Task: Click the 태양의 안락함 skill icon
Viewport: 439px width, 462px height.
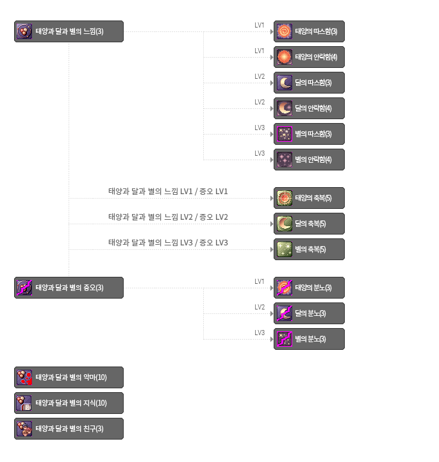Action: [284, 57]
